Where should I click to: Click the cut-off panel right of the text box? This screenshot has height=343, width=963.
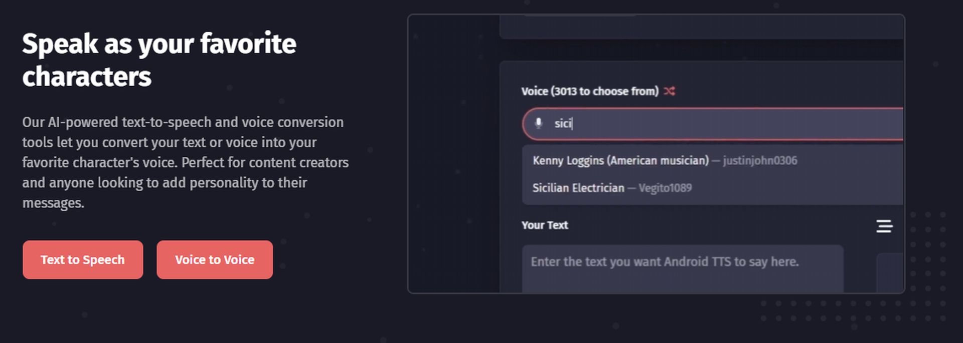890,273
